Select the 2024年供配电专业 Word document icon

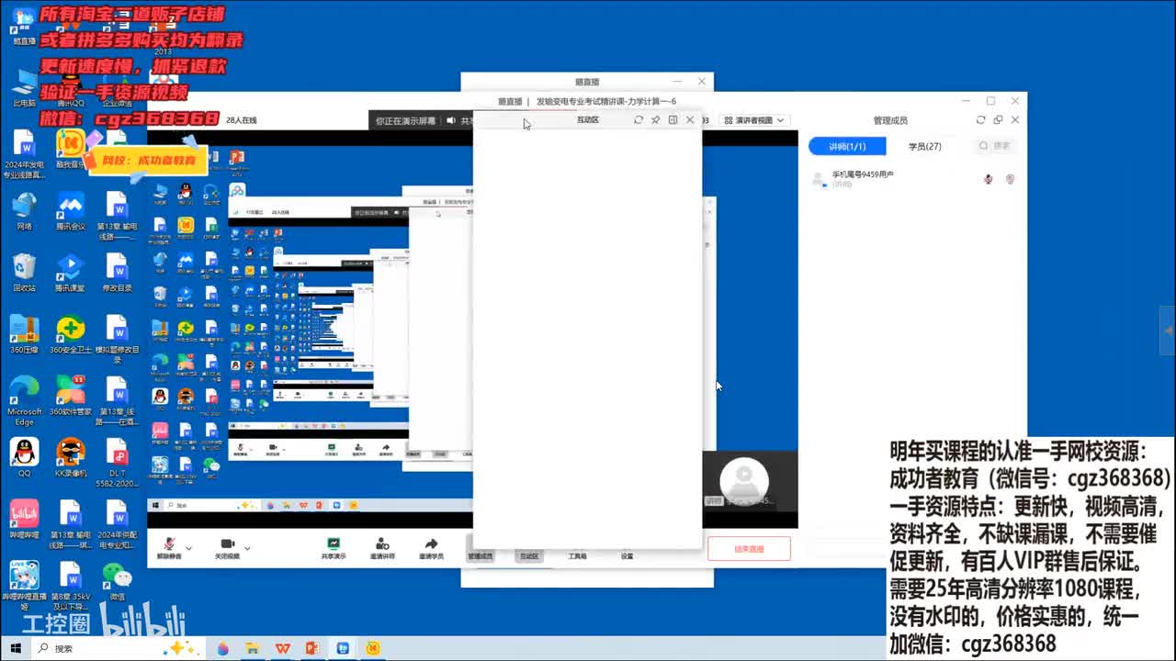(x=117, y=525)
